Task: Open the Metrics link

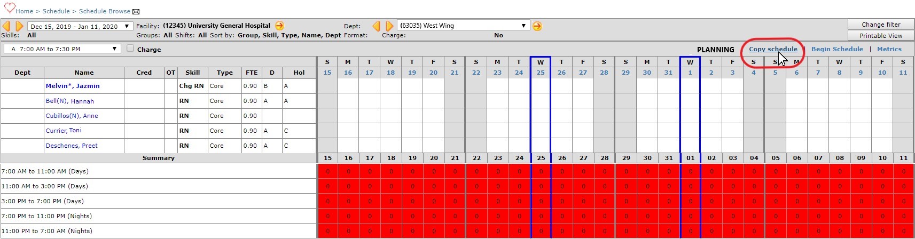Action: click(889, 49)
